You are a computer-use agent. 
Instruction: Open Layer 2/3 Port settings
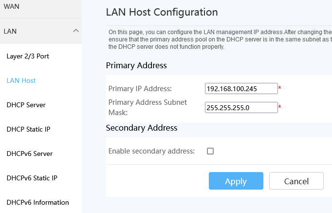(x=28, y=56)
